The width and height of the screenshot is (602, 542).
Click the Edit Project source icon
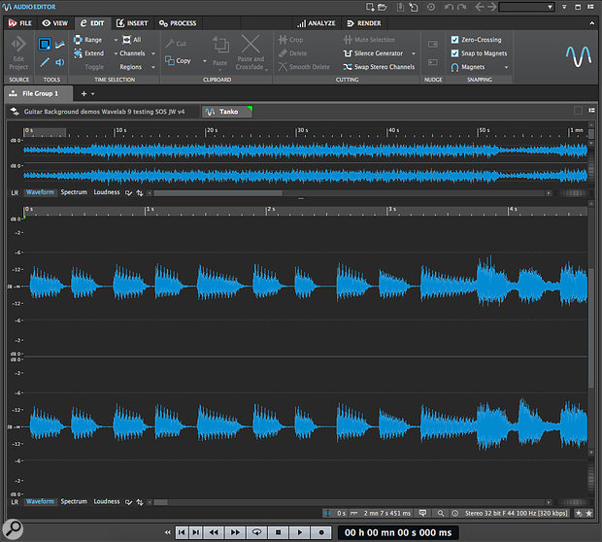(x=18, y=44)
